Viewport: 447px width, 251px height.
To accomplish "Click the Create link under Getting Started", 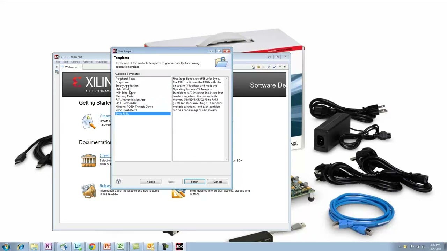I will point(105,116).
